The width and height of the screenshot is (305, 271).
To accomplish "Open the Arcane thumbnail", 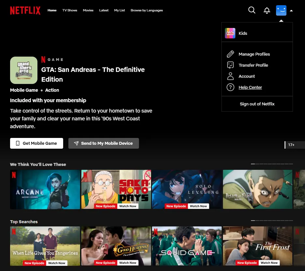I will [45, 190].
